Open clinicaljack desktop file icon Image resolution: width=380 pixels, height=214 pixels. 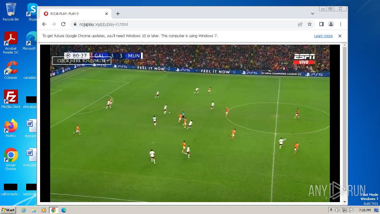click(30, 102)
